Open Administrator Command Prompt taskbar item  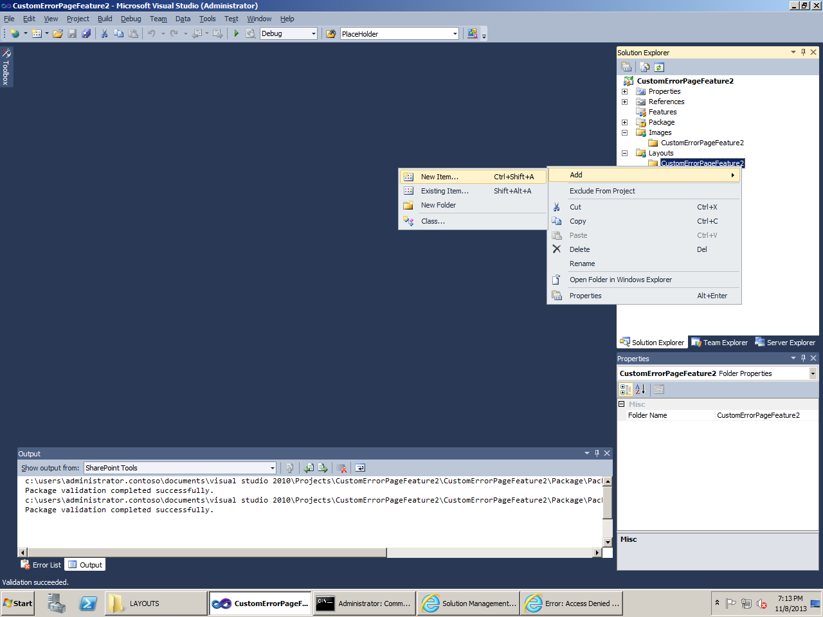[x=364, y=604]
